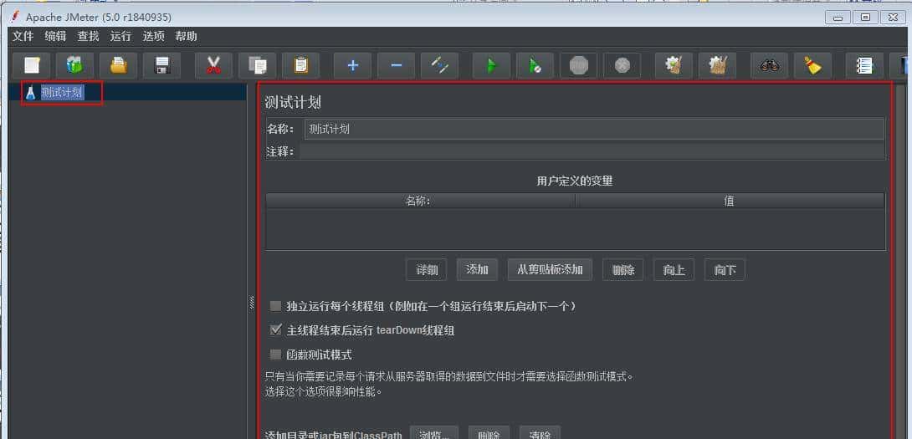Open Search with the binoculars icon
This screenshot has height=439, width=912.
point(770,66)
